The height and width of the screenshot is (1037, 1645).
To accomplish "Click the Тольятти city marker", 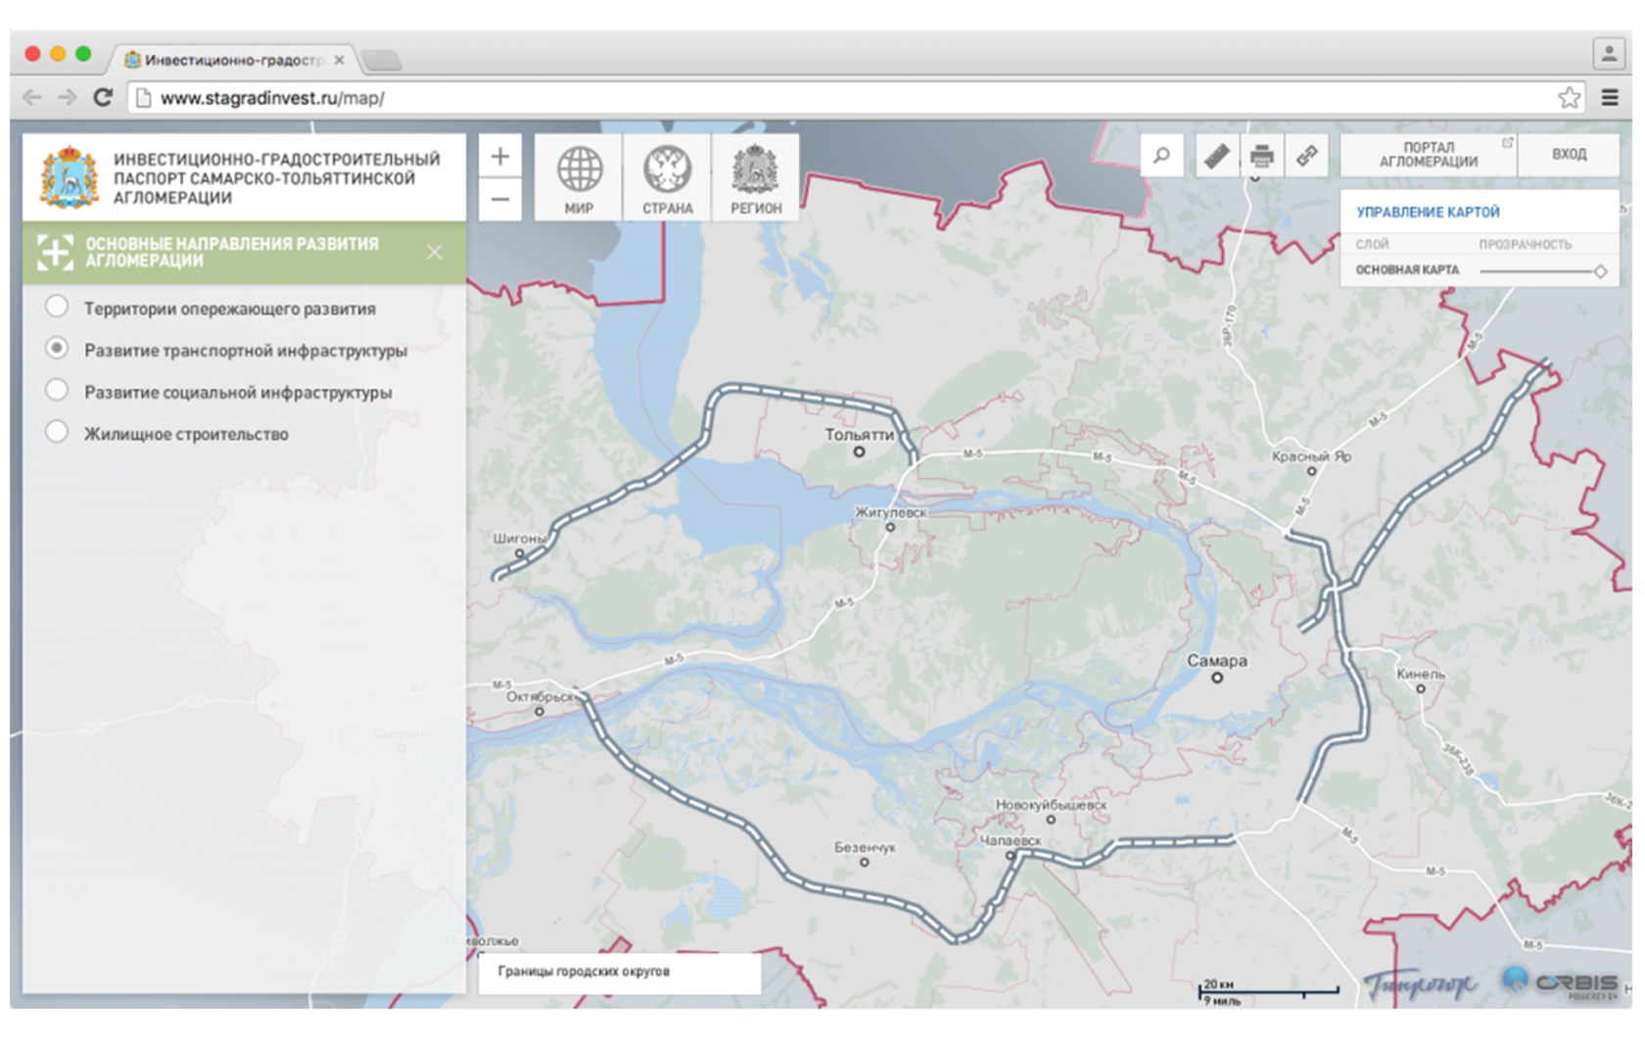I will (859, 451).
